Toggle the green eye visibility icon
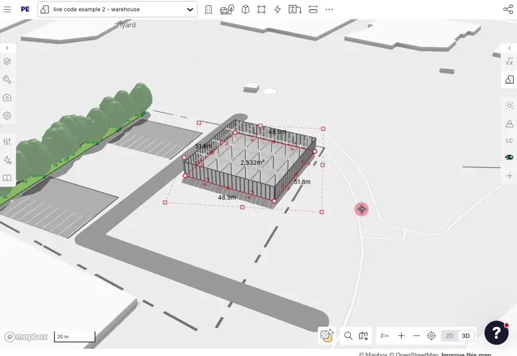The image size is (517, 356). [509, 157]
